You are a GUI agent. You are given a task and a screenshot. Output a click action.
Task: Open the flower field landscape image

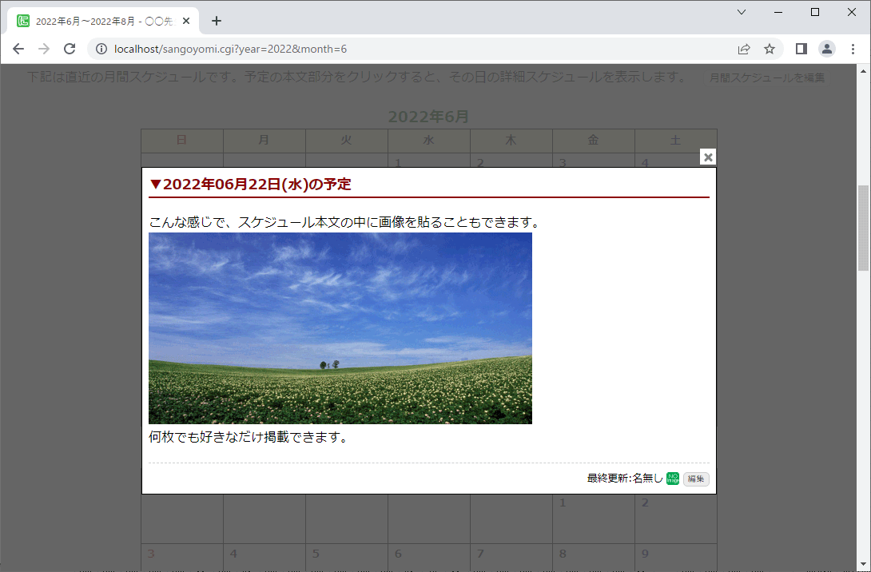tap(340, 328)
